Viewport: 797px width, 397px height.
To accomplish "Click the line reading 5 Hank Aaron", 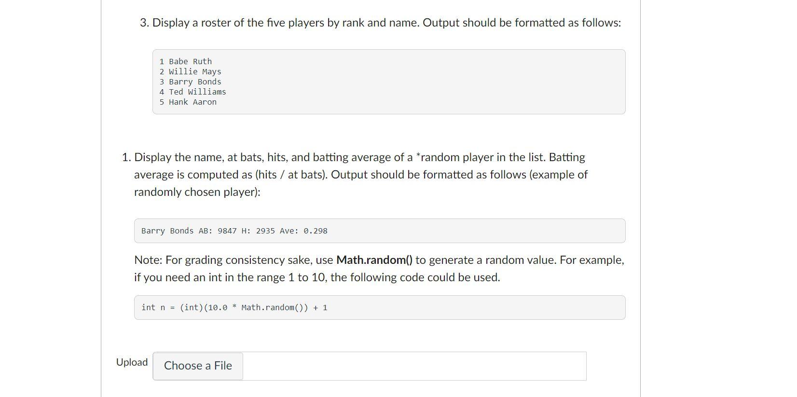I will tap(188, 102).
